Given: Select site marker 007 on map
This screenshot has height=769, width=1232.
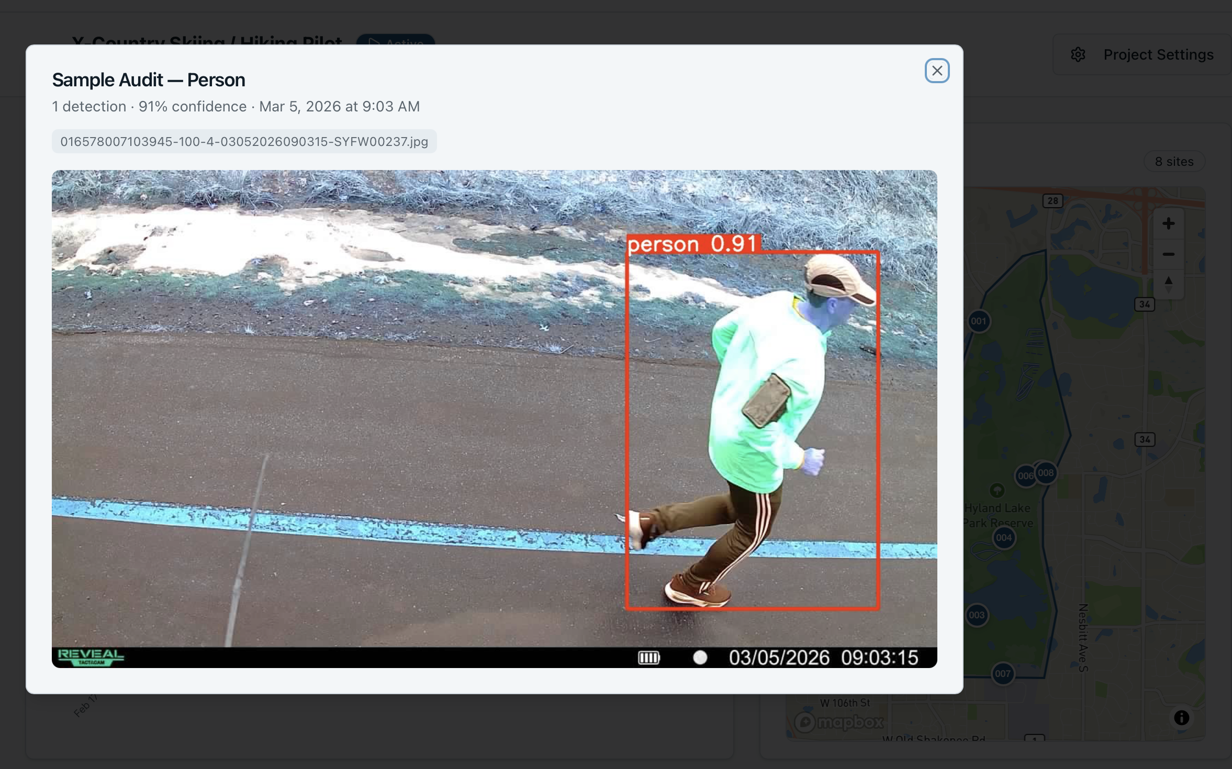Looking at the screenshot, I should point(1003,674).
